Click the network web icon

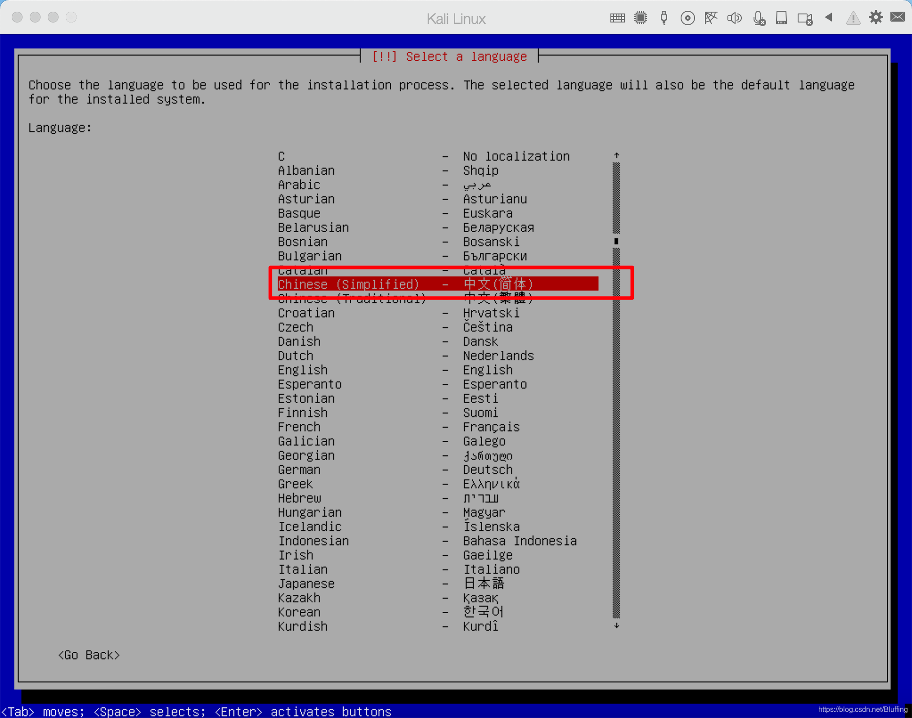click(x=711, y=18)
